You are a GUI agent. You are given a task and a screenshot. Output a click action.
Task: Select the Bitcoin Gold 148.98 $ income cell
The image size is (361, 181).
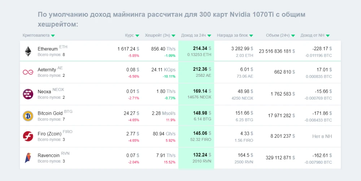pos(196,116)
